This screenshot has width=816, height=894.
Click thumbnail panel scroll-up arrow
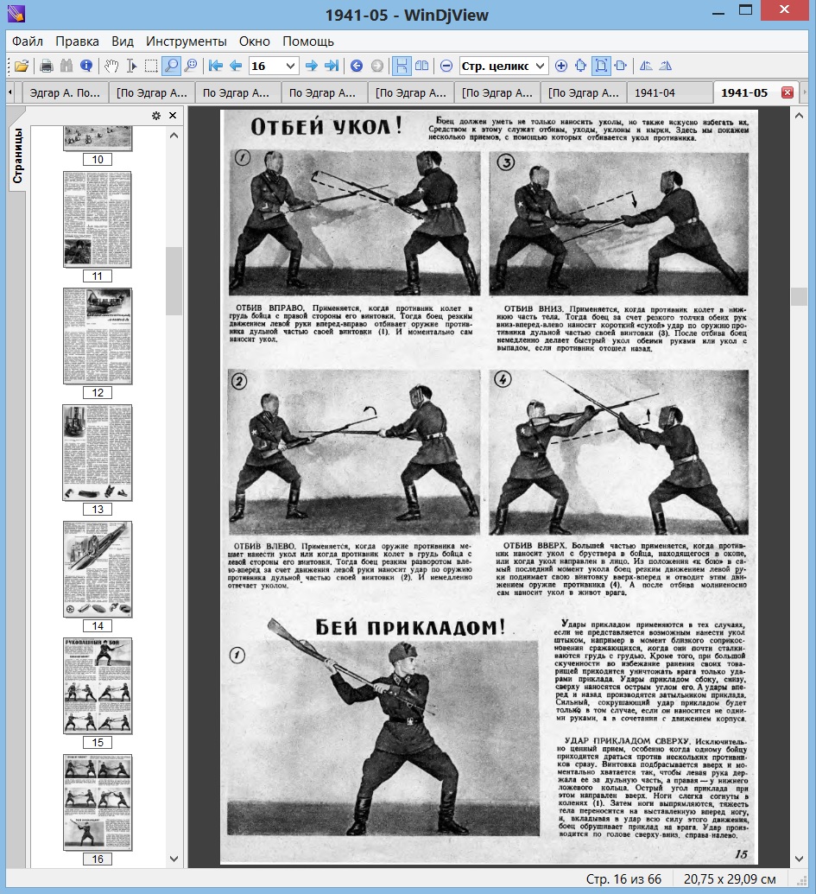(174, 136)
